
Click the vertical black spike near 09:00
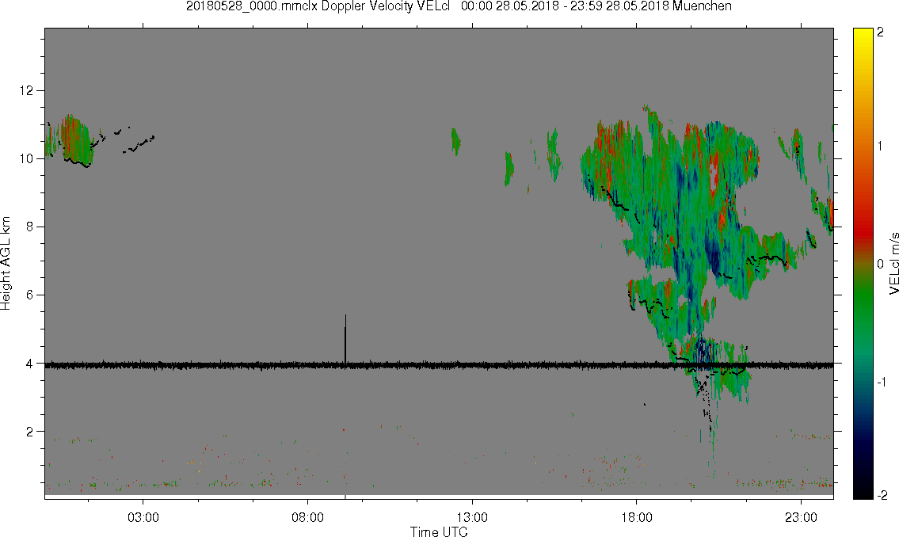tap(345, 338)
